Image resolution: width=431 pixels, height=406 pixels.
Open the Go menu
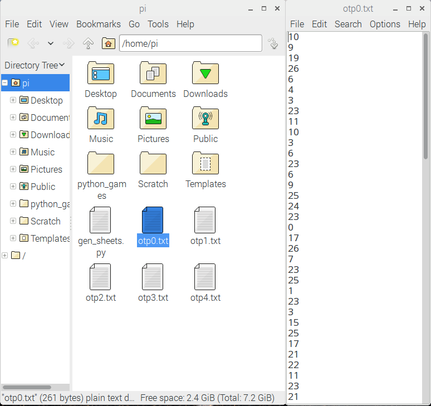(134, 24)
